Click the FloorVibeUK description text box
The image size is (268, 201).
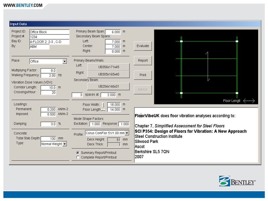click(196, 135)
